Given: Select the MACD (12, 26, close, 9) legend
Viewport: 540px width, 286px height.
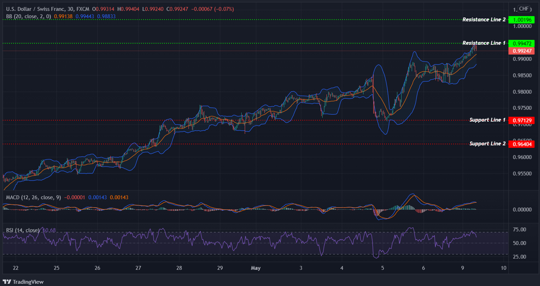Looking at the screenshot, I should coord(32,197).
